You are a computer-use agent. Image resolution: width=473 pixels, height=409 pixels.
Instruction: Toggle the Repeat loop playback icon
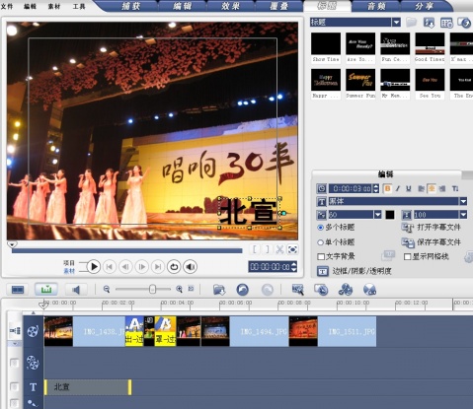174,266
